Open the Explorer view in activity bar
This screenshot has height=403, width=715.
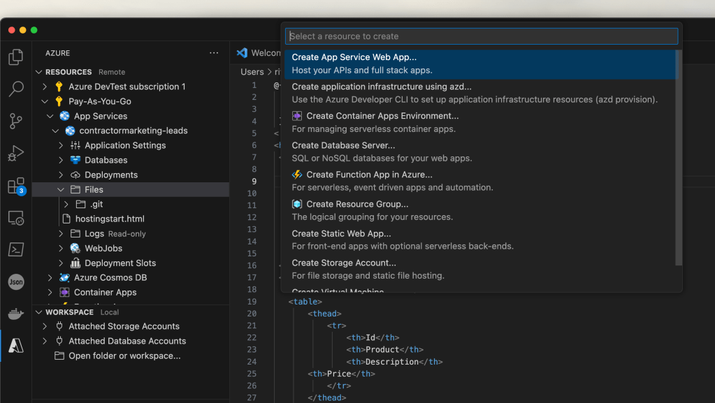click(x=16, y=57)
